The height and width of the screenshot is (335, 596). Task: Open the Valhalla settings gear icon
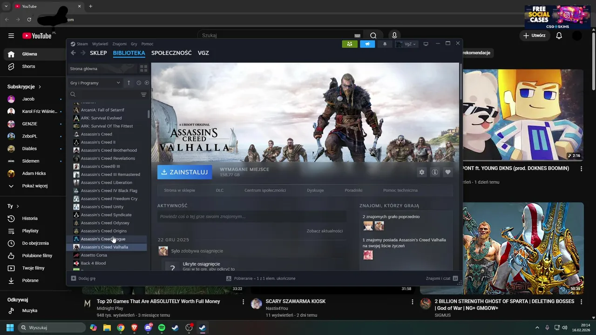[x=422, y=172]
